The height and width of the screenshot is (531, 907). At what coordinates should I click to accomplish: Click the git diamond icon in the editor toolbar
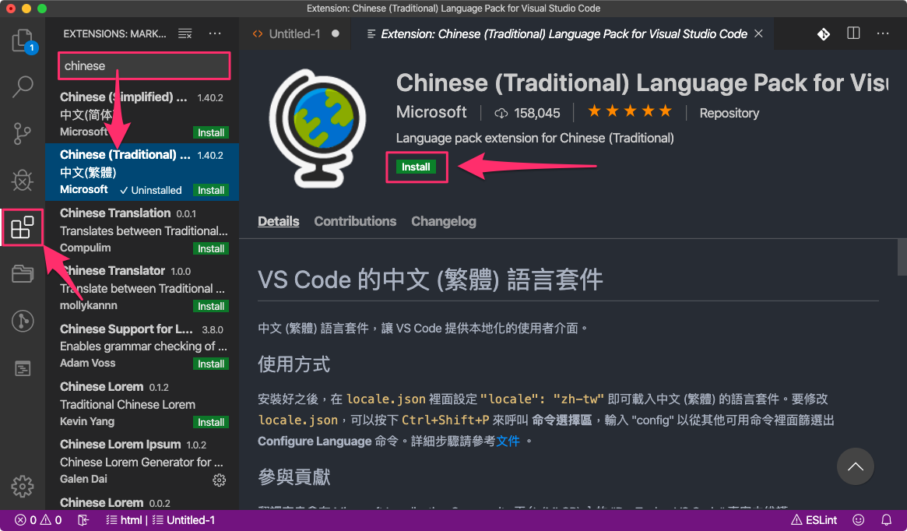click(824, 34)
